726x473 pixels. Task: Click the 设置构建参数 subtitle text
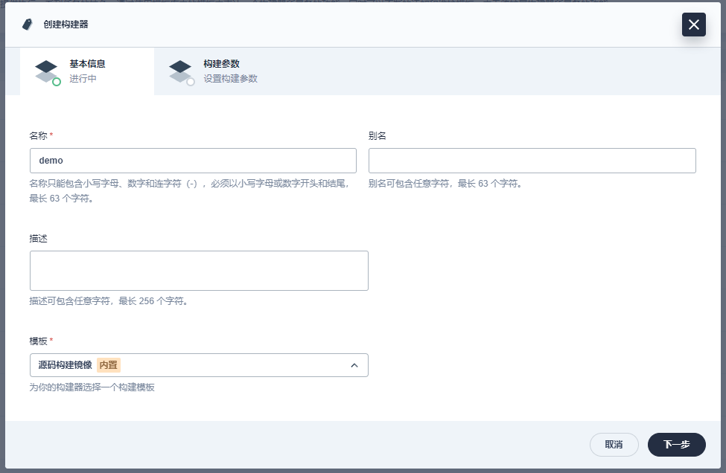click(230, 79)
